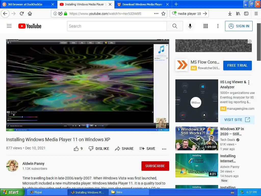Open ad info icon on banner ad

pos(250,41)
